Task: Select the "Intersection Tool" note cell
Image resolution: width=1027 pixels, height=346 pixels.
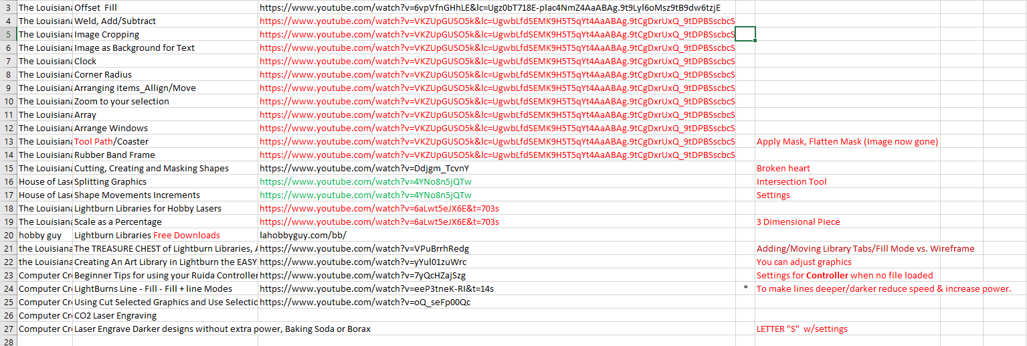Action: [791, 181]
